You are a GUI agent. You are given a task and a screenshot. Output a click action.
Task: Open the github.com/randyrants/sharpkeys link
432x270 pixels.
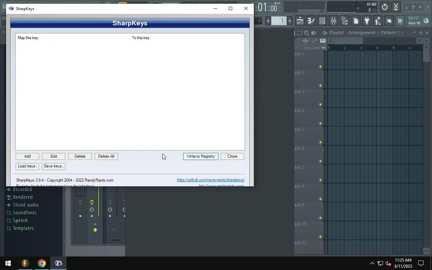(211, 180)
